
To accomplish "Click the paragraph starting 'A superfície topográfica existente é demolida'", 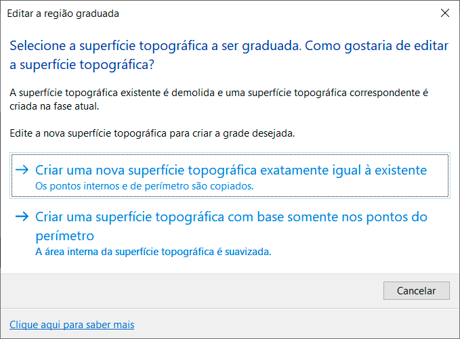I will [x=219, y=99].
